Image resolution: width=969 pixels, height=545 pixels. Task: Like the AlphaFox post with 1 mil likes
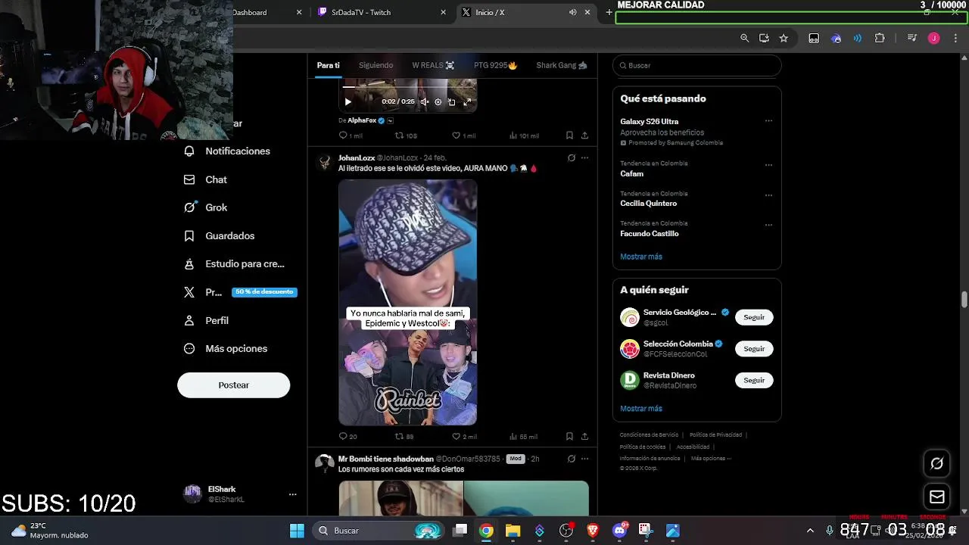pos(463,135)
